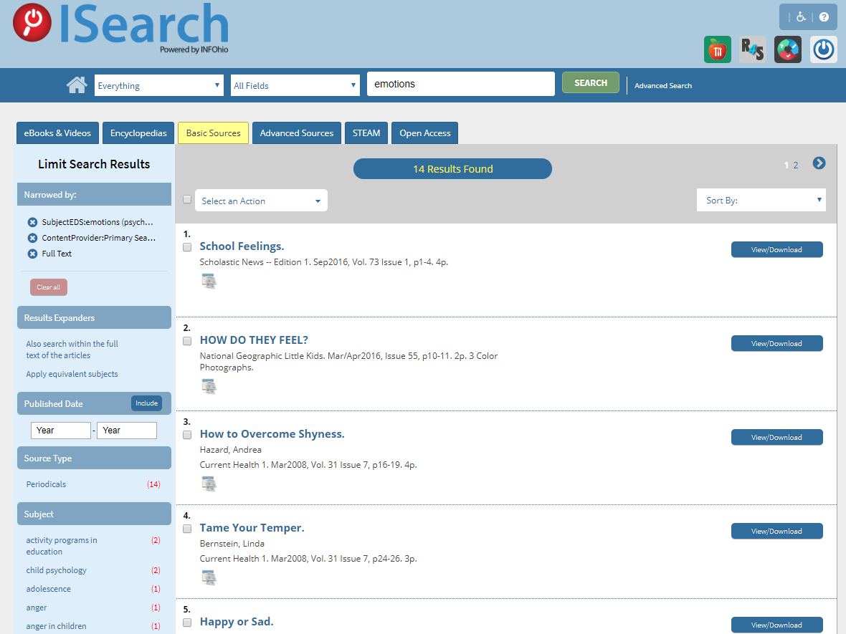Click the Source Type section header
Image resolution: width=846 pixels, height=634 pixels.
(x=94, y=458)
